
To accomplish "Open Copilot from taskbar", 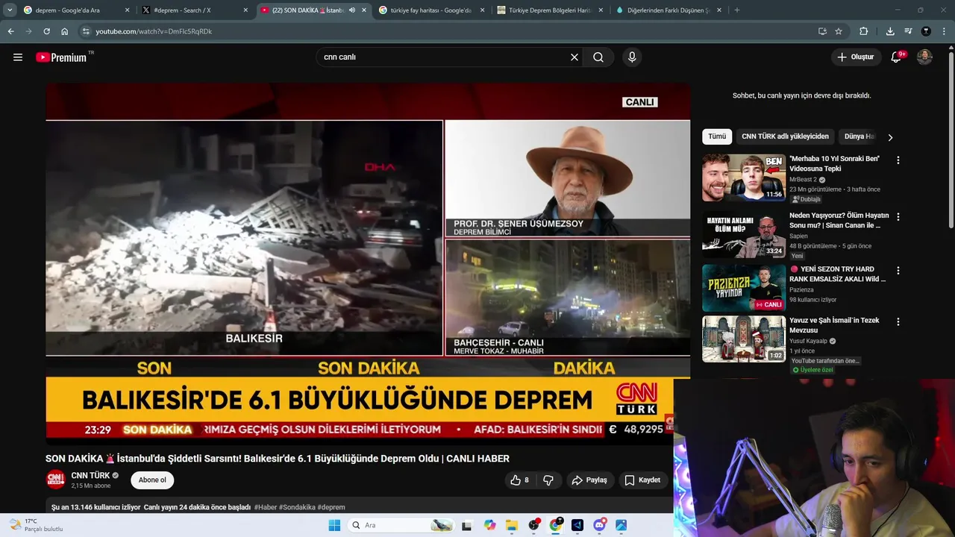I will point(489,525).
